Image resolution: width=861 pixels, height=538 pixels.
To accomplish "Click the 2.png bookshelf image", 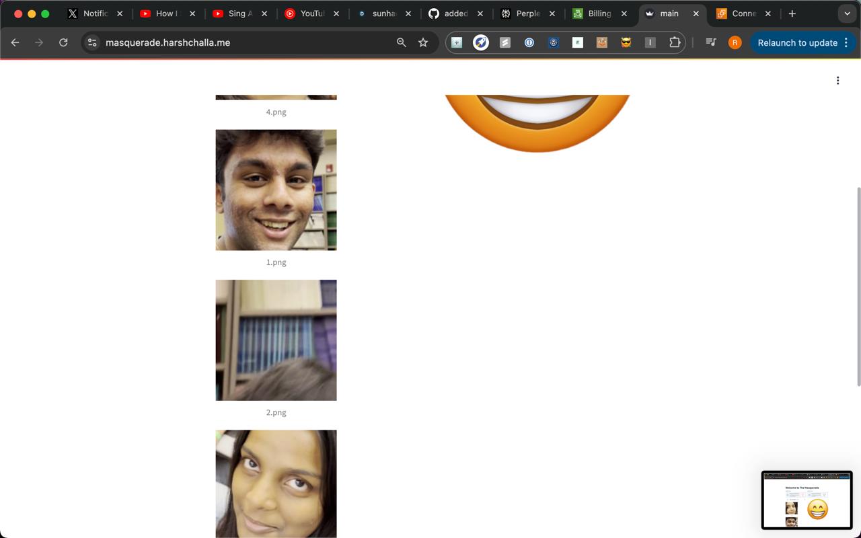I will (x=276, y=340).
